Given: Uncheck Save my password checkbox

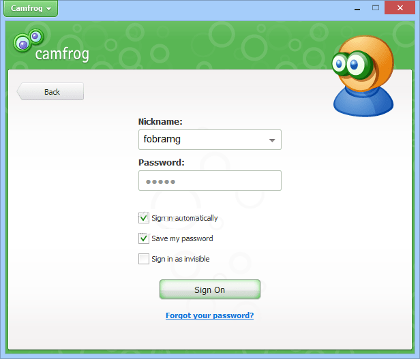Looking at the screenshot, I should pyautogui.click(x=144, y=238).
